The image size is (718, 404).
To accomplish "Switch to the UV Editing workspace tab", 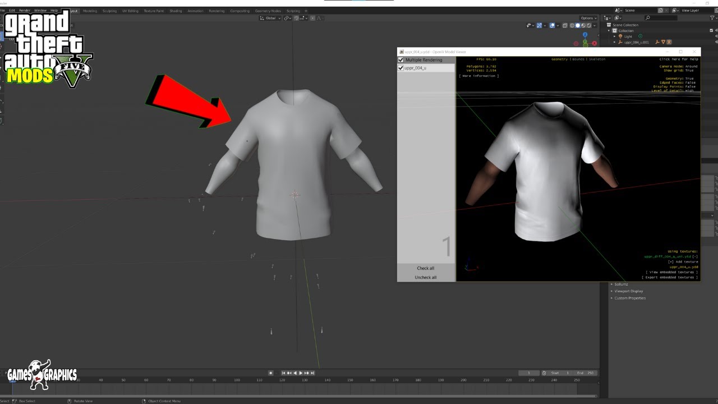I will 130,11.
